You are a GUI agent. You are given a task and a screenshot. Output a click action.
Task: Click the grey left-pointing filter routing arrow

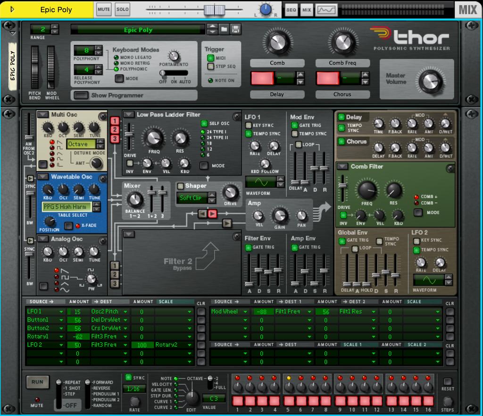(x=202, y=213)
